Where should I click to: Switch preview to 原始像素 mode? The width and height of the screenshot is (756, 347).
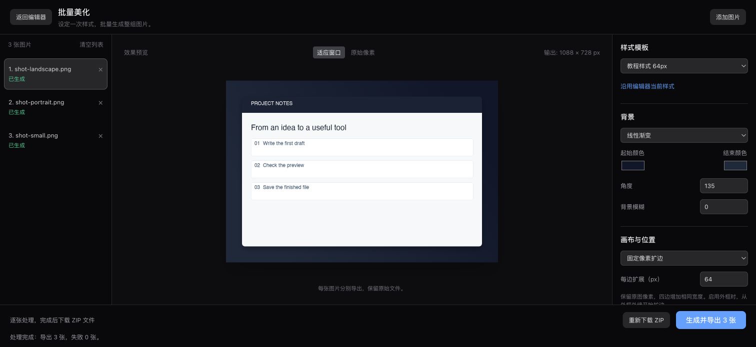pyautogui.click(x=362, y=52)
